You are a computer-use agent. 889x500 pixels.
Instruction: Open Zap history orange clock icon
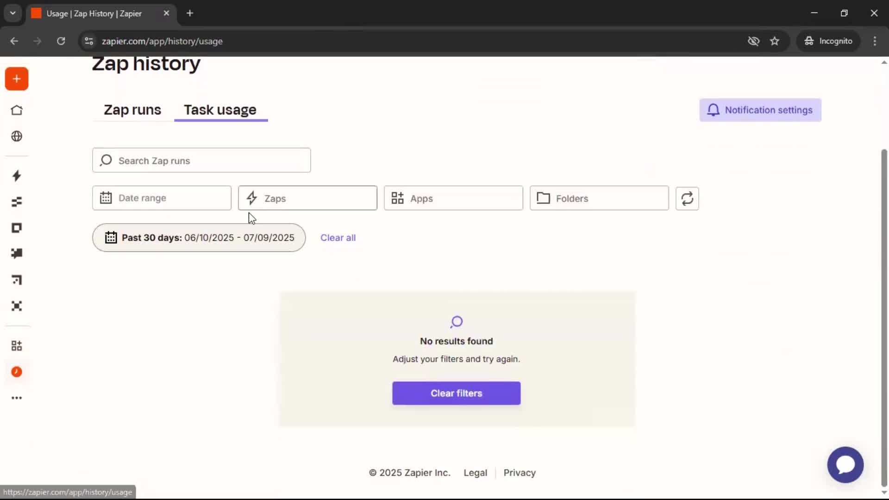[17, 372]
